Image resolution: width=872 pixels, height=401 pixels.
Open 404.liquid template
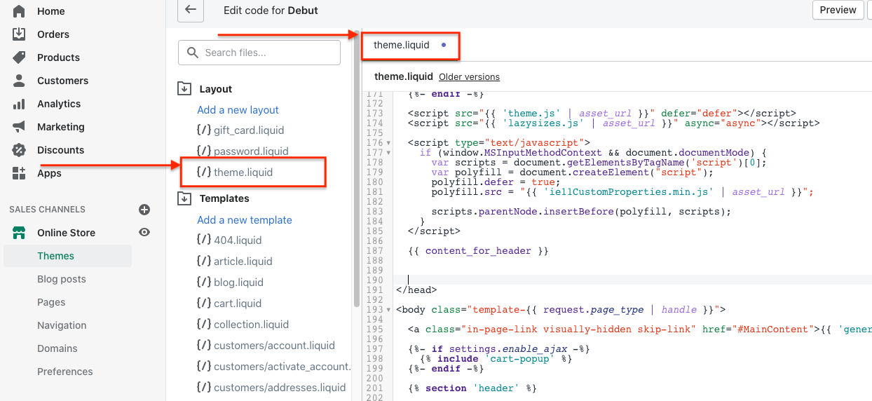tap(238, 240)
